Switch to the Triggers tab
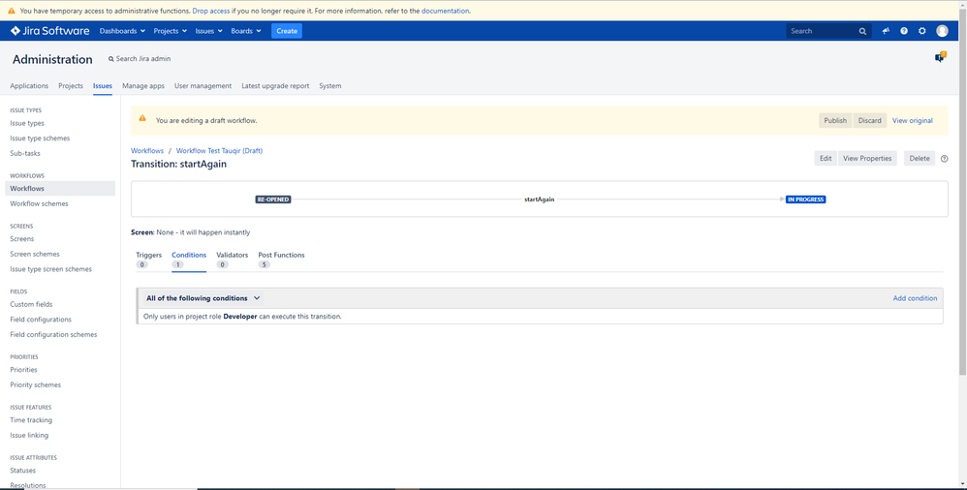 (148, 260)
